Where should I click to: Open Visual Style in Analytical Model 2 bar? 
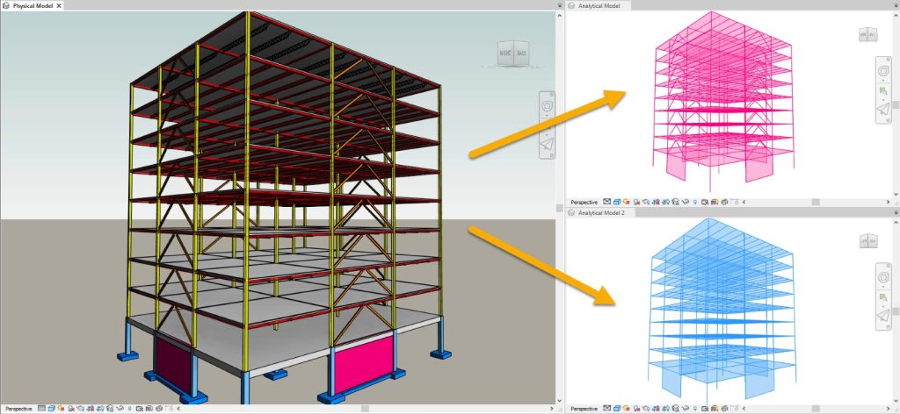tap(616, 408)
